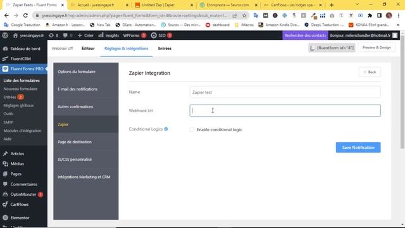
Task: Click Save Notification button
Action: 358,148
